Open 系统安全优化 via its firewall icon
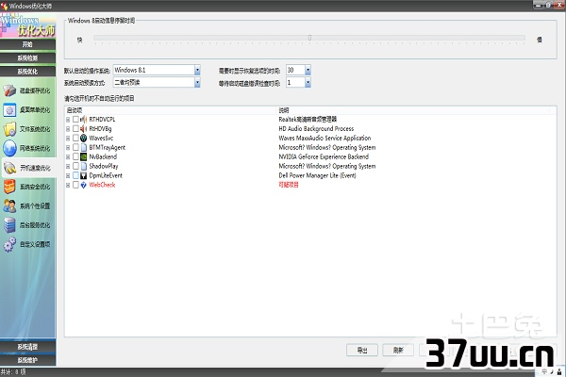Screen dimensions: 566x377 (x=9, y=187)
